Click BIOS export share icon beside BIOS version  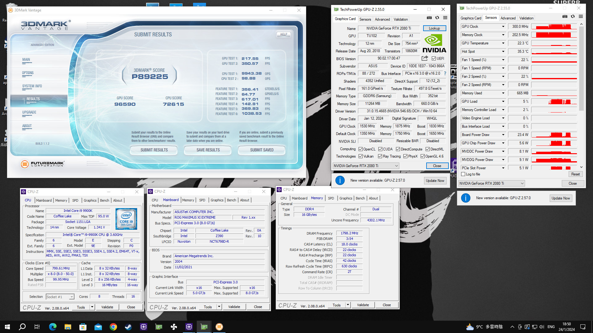(x=425, y=58)
